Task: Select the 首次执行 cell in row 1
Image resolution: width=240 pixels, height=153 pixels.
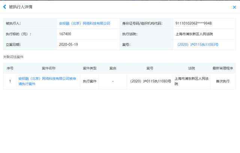Action: 223,81
